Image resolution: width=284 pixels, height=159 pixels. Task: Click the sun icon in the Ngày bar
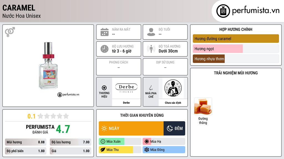pyautogui.click(x=104, y=128)
